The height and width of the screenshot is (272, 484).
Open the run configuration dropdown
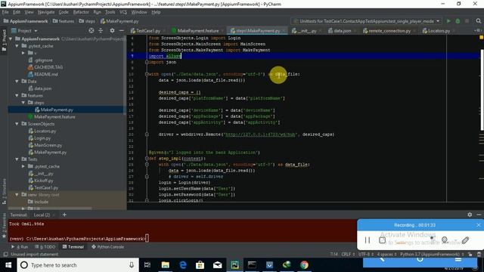point(366,21)
